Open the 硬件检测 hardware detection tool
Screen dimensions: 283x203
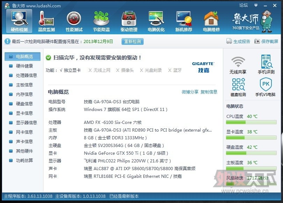19,21
